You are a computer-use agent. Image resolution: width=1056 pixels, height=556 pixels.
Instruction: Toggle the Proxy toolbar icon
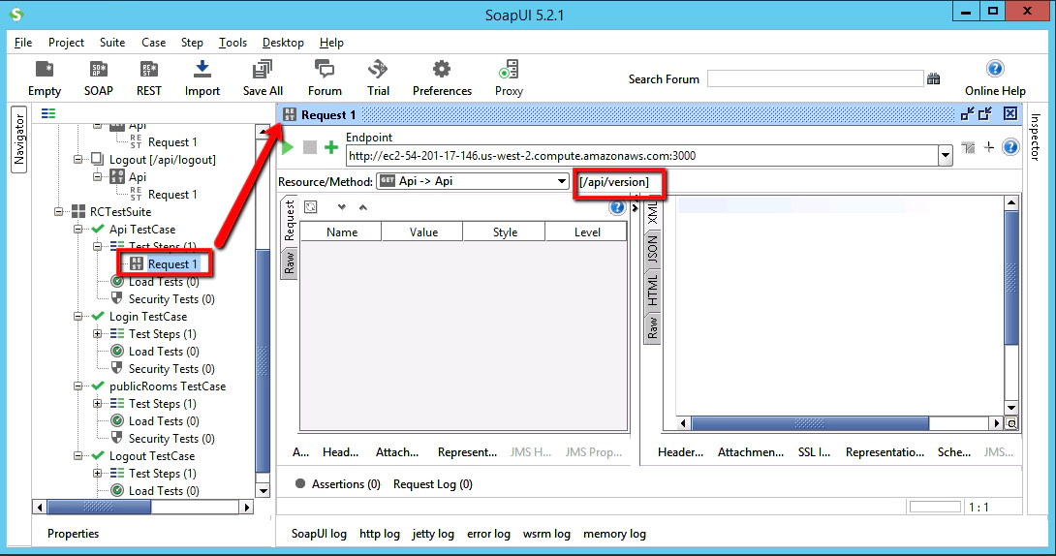click(509, 70)
